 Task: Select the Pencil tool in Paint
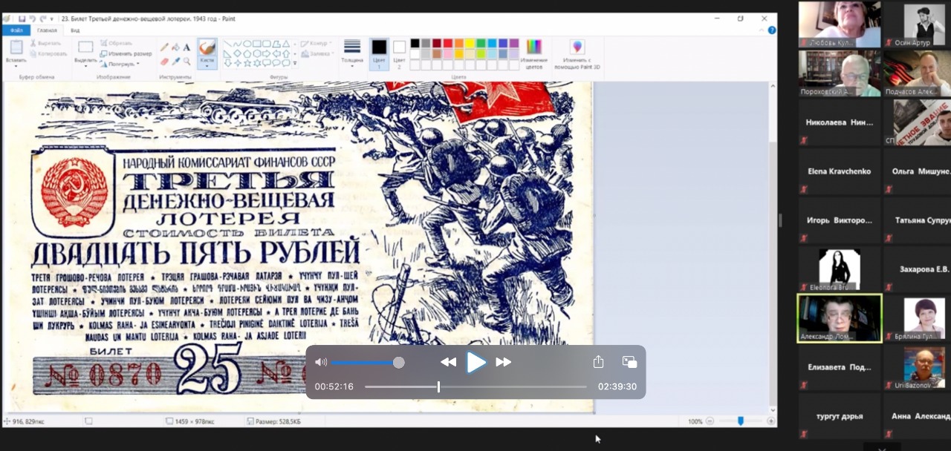click(164, 47)
